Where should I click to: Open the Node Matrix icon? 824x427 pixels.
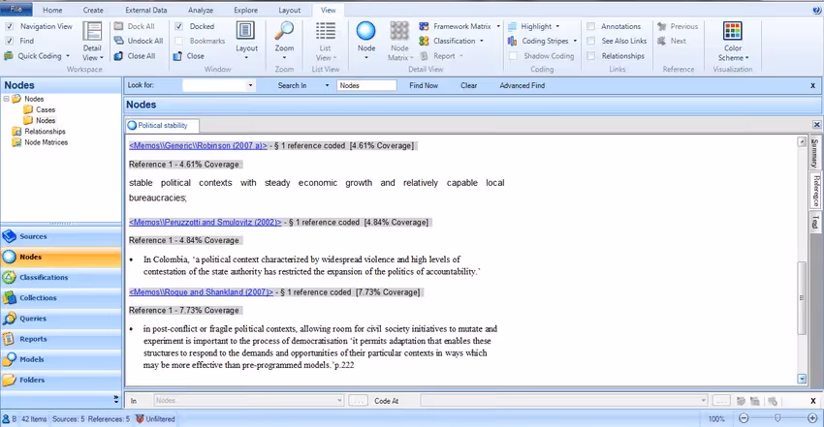coord(399,31)
